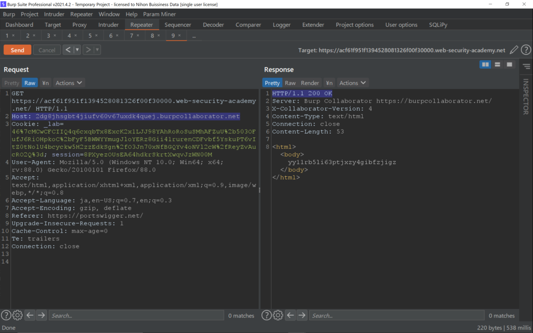
Task: Click the HTTP/1.1 200 OK response line
Action: pos(302,93)
